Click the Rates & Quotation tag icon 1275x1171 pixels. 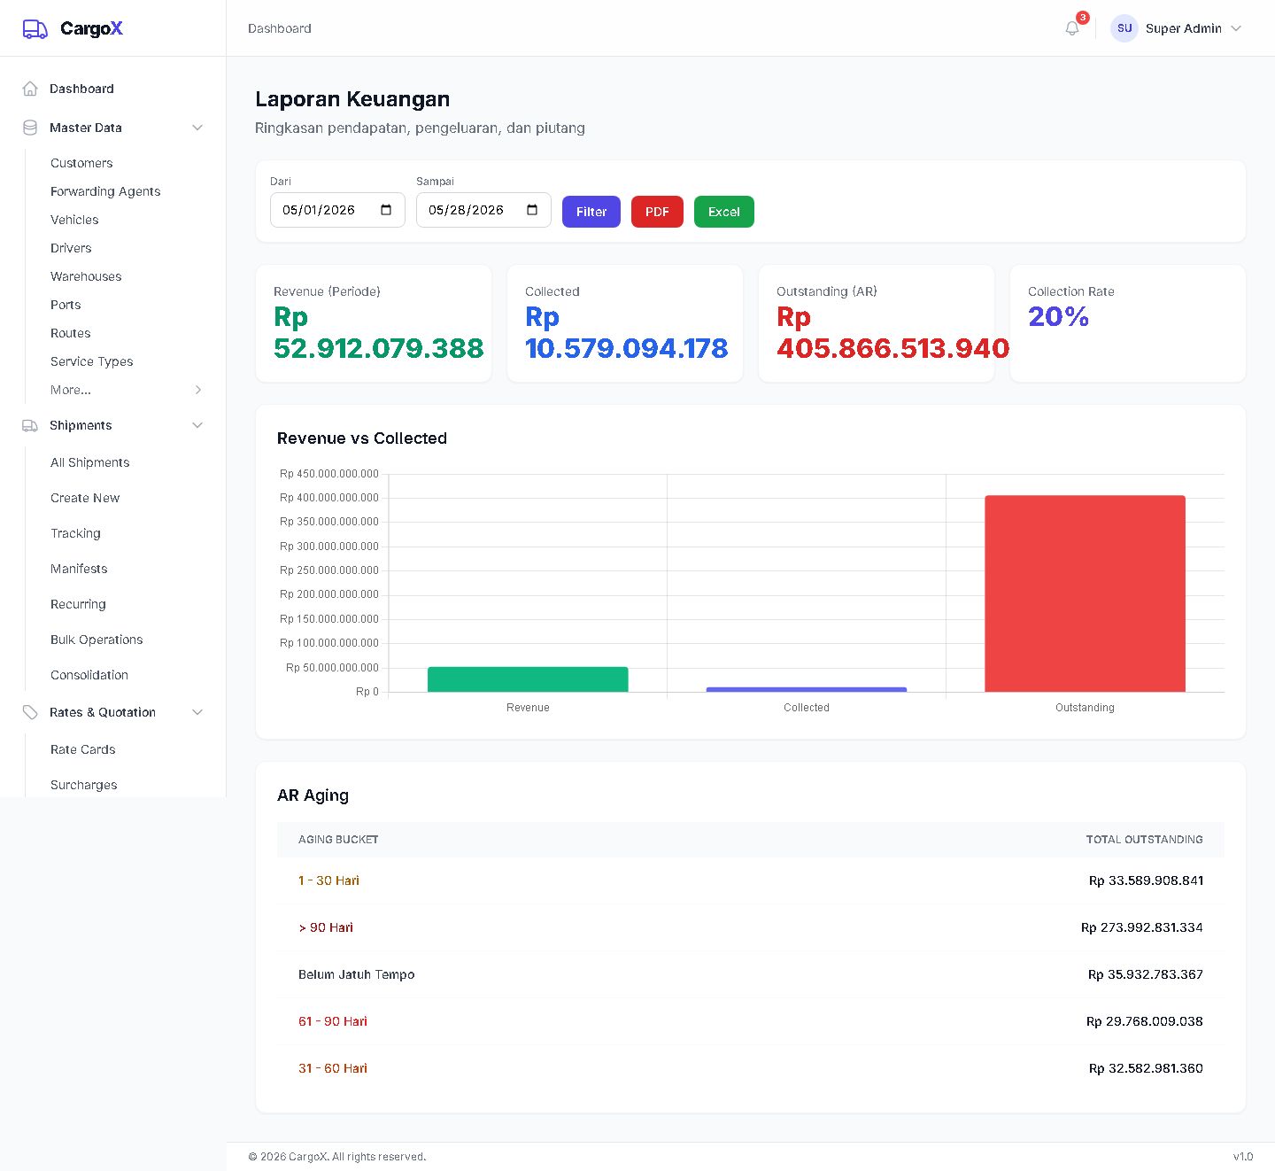tap(30, 712)
